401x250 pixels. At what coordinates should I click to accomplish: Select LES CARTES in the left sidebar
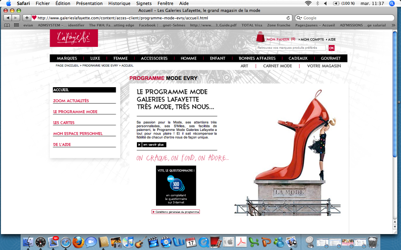(x=64, y=123)
